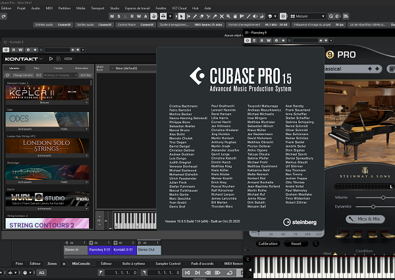
Task: Click the Kontakt play arrow icon
Action: click(x=49, y=58)
